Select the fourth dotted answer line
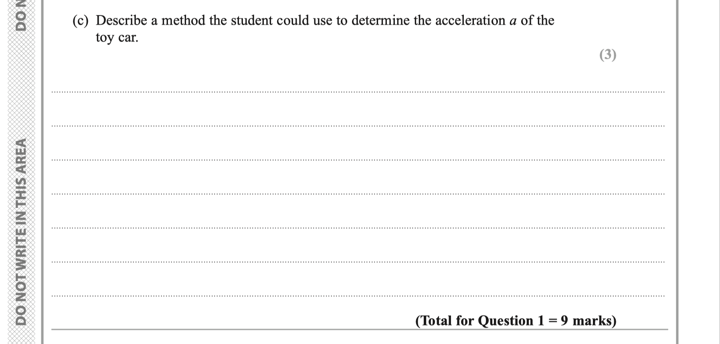 (358, 194)
